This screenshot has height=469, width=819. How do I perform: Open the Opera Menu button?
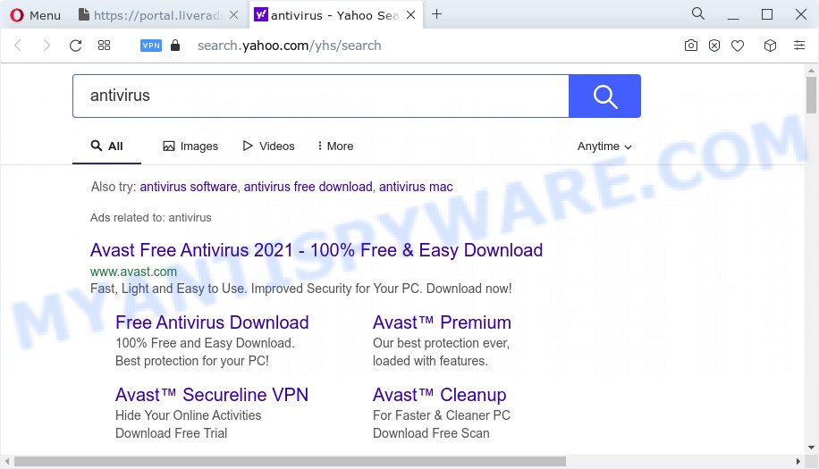click(35, 15)
